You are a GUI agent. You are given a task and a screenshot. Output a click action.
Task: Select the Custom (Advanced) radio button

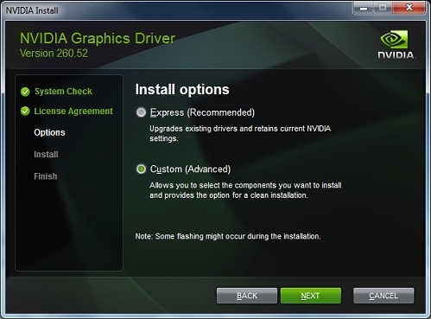141,169
